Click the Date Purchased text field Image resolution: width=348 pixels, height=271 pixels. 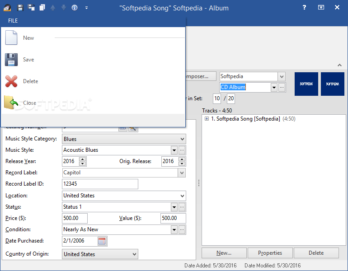tap(80, 241)
